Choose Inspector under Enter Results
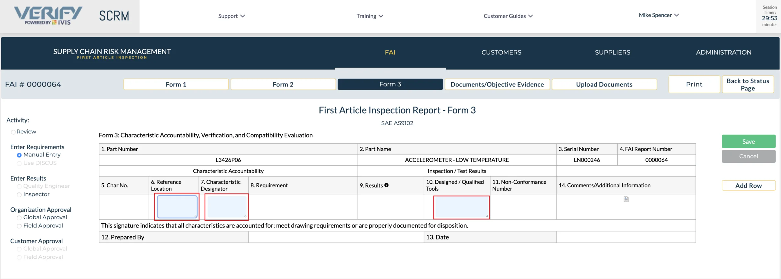Screen dimensions: 781x279 click(19, 195)
